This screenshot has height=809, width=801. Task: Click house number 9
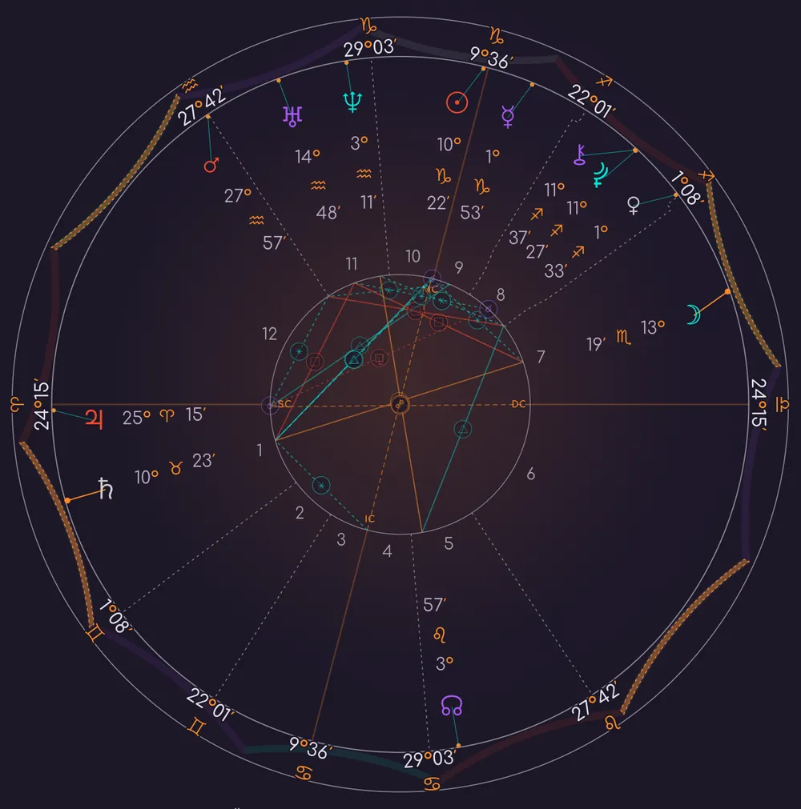tap(459, 267)
